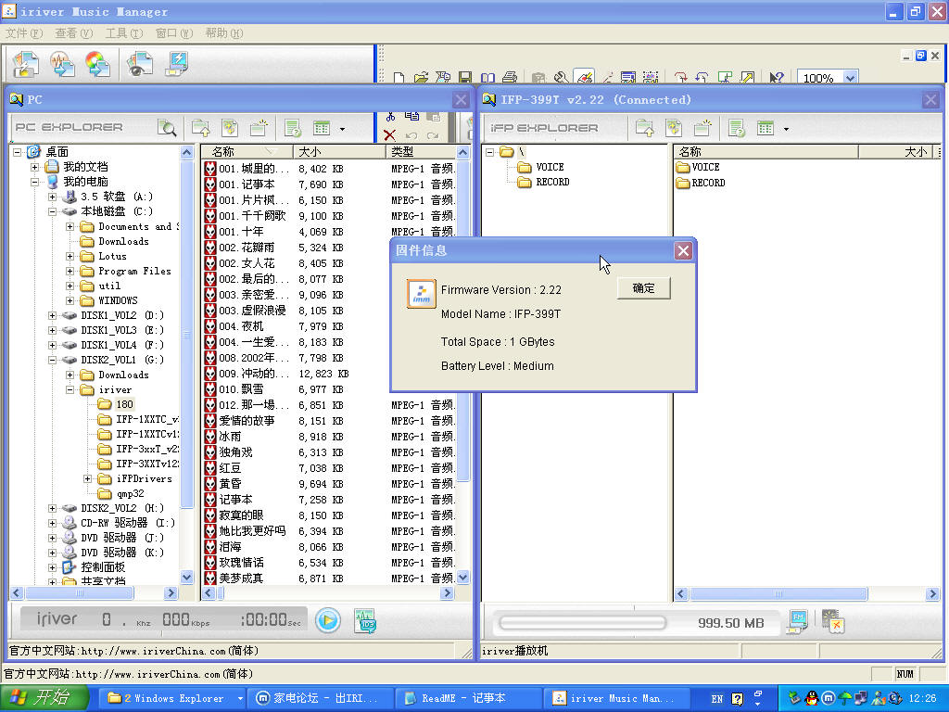Expand the 我的文档 tree node
Screen dimensions: 949x712
click(34, 167)
